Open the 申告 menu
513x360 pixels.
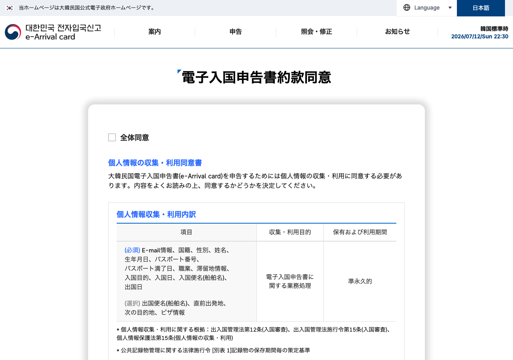(x=236, y=32)
